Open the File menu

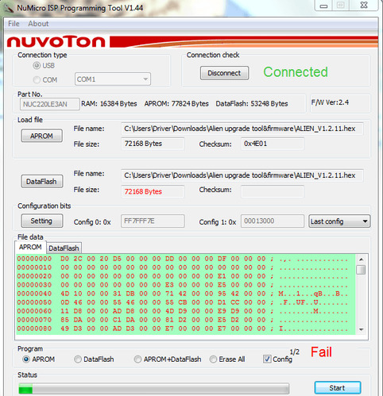click(14, 24)
